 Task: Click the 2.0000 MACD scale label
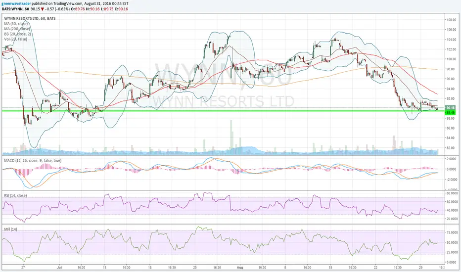451,159
